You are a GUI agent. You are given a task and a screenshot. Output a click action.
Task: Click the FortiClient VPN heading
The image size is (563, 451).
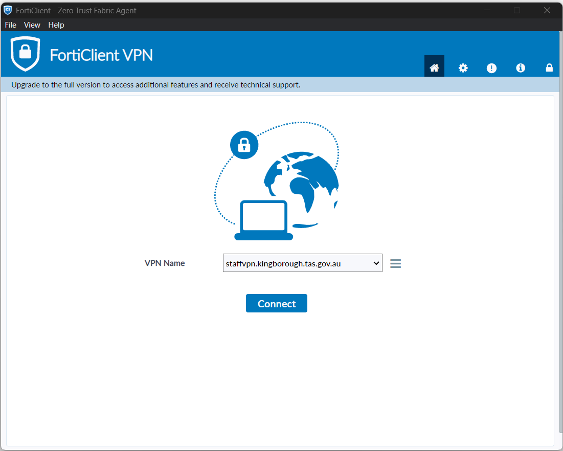(x=101, y=55)
